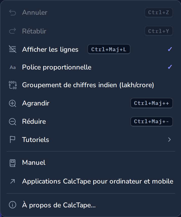This screenshot has width=181, height=217.
Task: Click the flag icon next to Tutoriels
Action: [x=12, y=139]
